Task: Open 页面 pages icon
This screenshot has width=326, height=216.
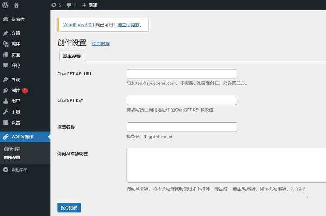Action: [x=6, y=55]
